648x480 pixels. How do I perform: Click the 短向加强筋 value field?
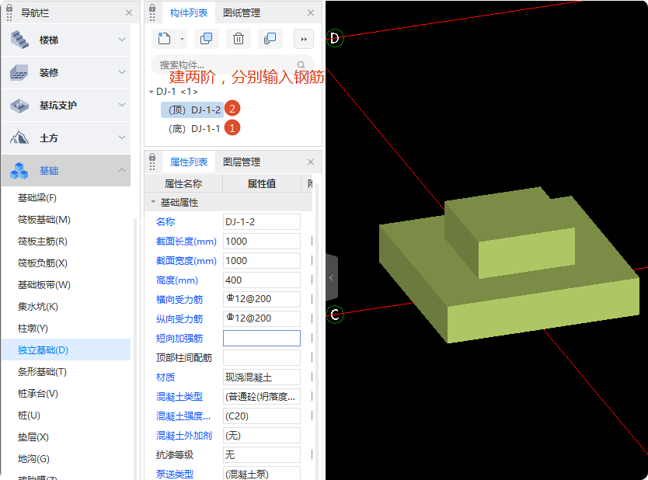coord(261,338)
